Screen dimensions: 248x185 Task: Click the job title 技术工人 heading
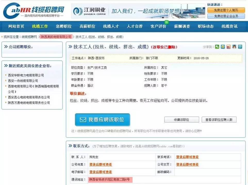pos(111,47)
